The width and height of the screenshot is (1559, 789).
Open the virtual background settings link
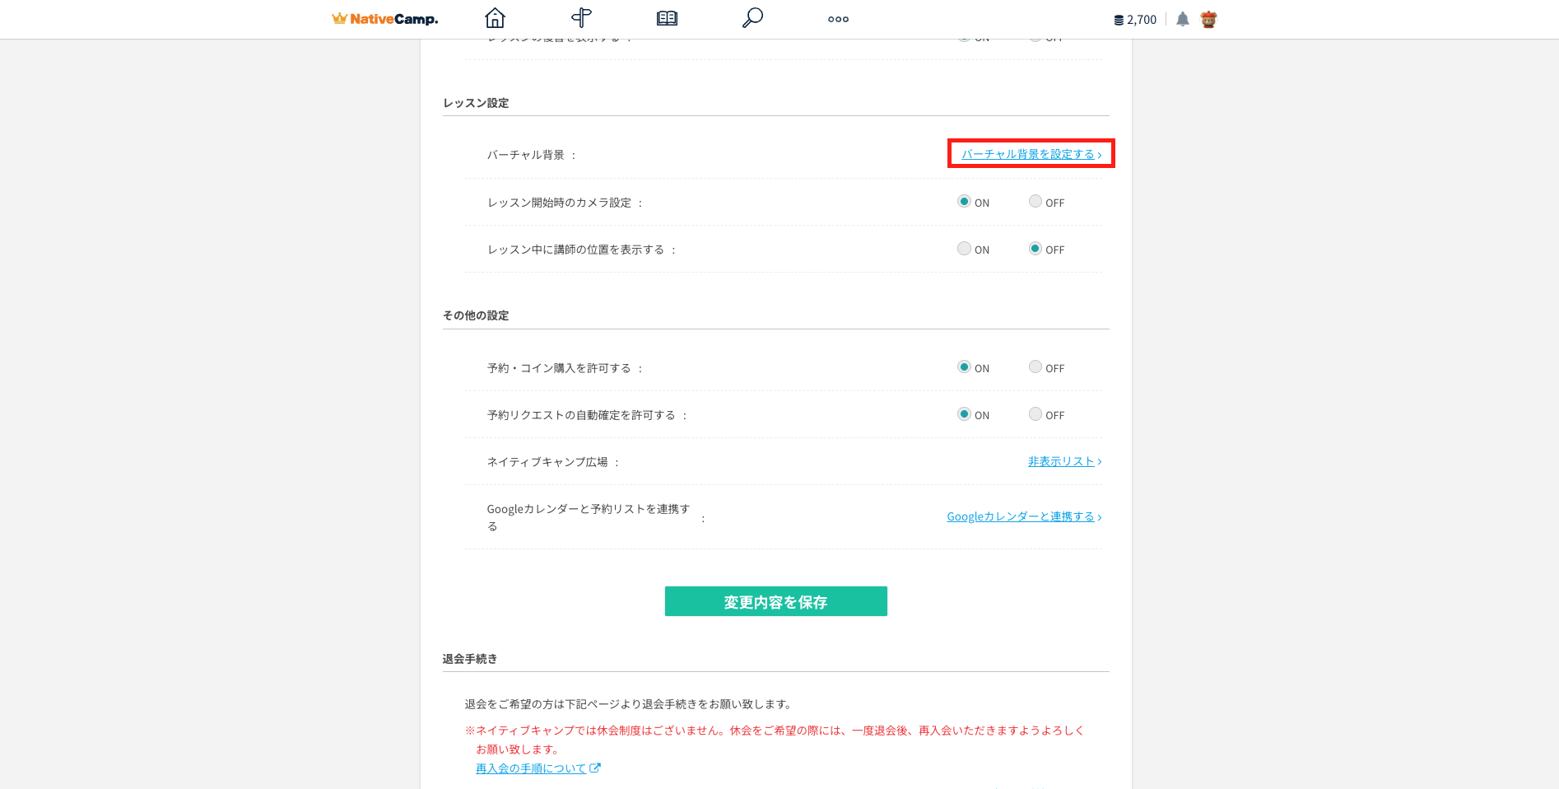coord(1031,154)
